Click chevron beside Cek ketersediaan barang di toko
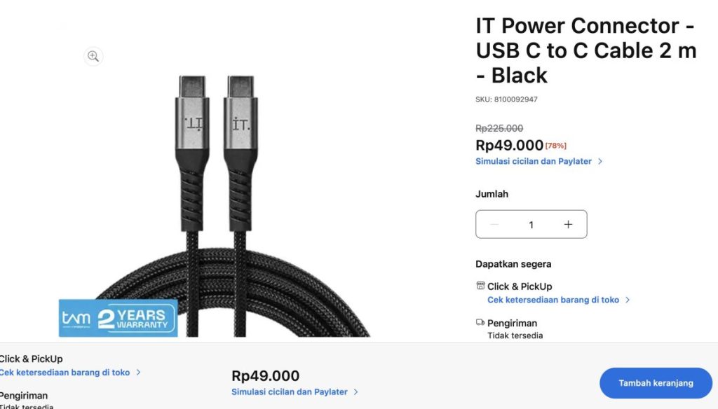The width and height of the screenshot is (718, 409). [x=628, y=300]
